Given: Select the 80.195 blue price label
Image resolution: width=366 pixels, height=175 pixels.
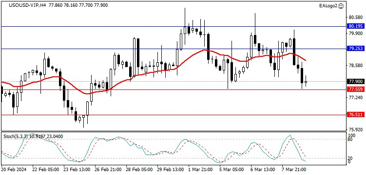Looking at the screenshot, I should (355, 26).
